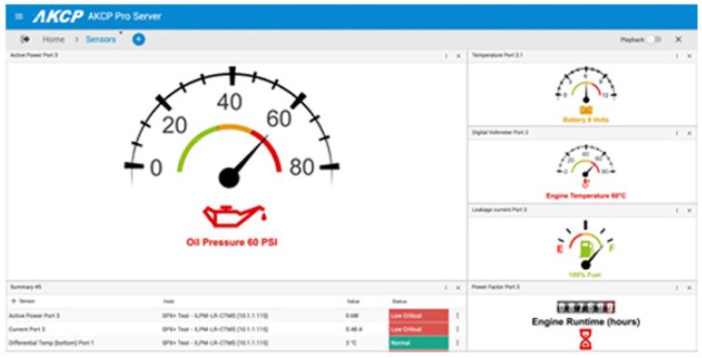Viewport: 702px width, 358px height.
Task: Close the Leakage current Port 3 widget
Action: (x=690, y=210)
